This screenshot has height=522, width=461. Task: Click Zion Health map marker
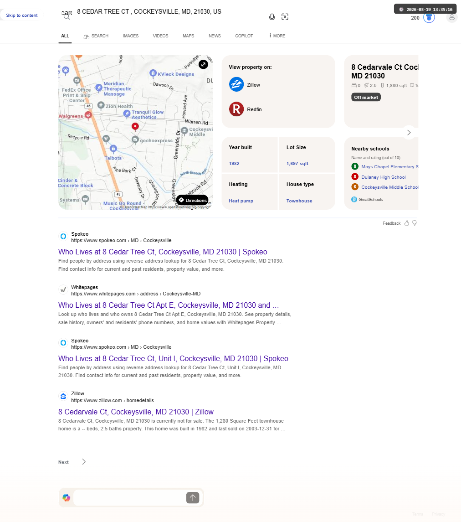coord(101,105)
